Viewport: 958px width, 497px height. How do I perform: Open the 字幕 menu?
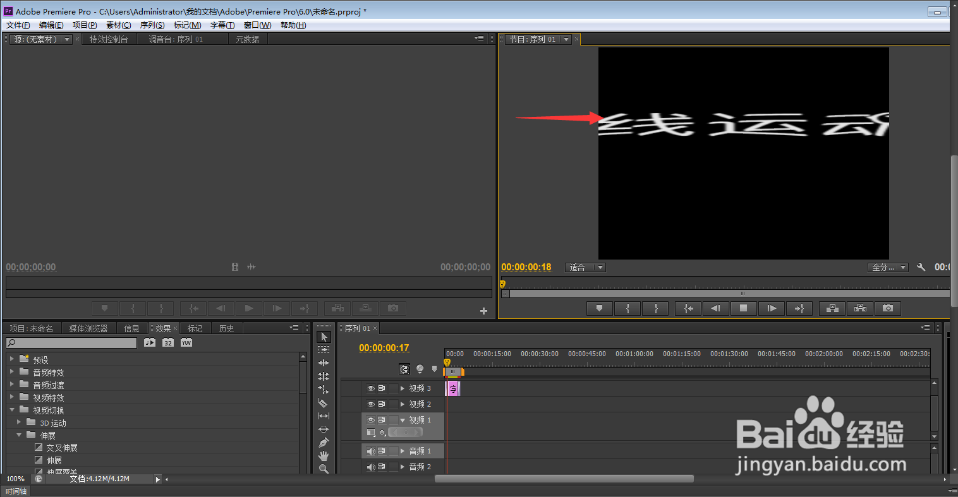point(222,25)
